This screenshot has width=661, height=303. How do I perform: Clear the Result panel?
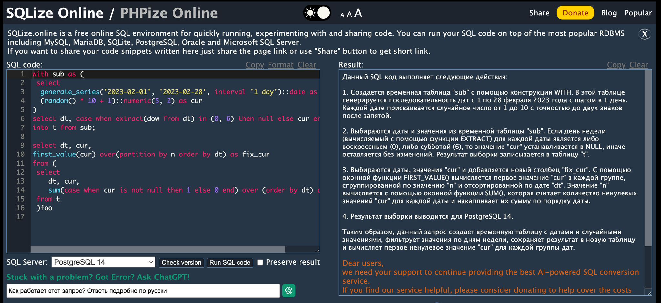click(638, 65)
